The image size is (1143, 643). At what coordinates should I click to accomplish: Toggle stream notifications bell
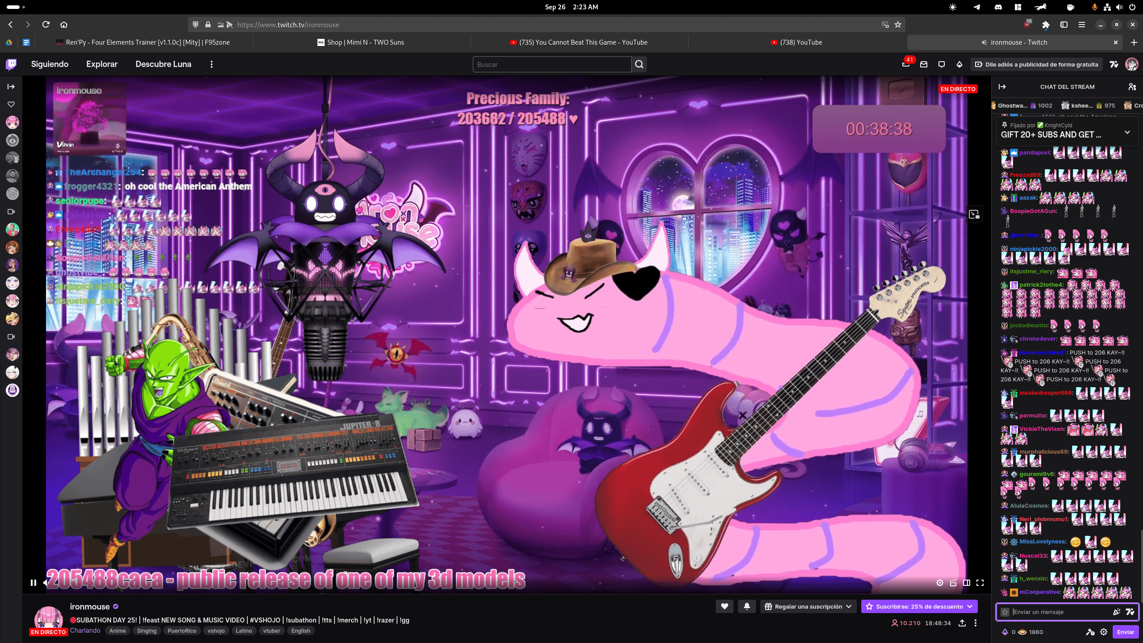(747, 606)
